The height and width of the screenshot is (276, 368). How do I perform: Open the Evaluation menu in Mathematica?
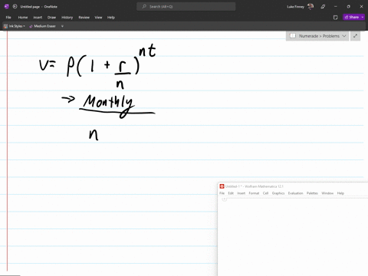tap(295, 193)
